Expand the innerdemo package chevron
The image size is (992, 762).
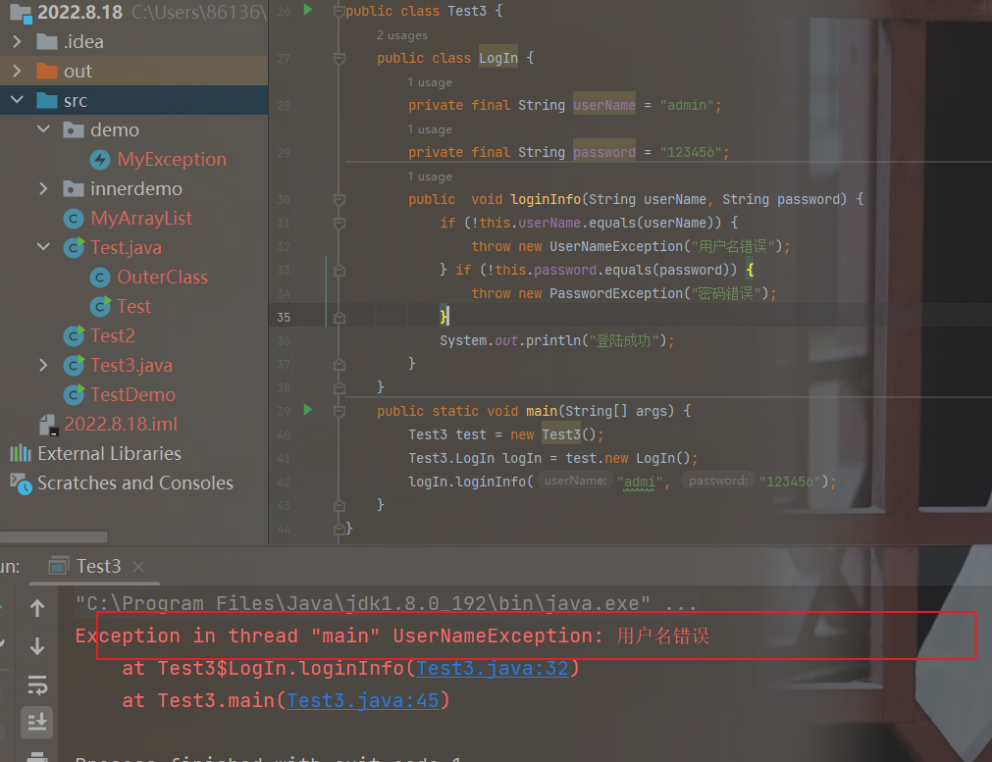tap(43, 188)
